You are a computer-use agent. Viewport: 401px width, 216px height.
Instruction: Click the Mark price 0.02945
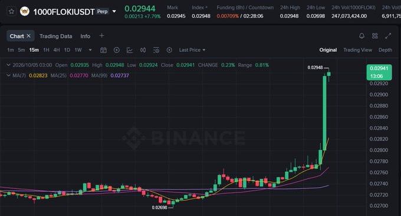176,16
